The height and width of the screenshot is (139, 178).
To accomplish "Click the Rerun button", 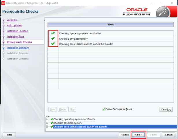I will coord(62,109).
